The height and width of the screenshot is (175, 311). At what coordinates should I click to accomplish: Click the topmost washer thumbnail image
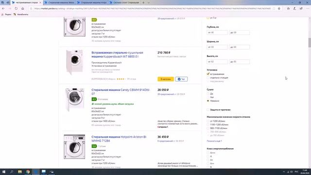click(x=74, y=27)
